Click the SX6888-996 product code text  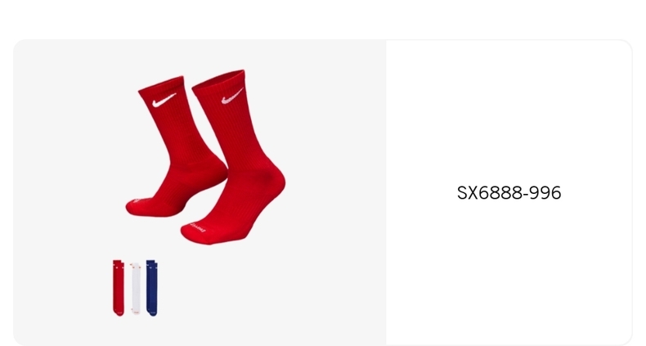509,193
